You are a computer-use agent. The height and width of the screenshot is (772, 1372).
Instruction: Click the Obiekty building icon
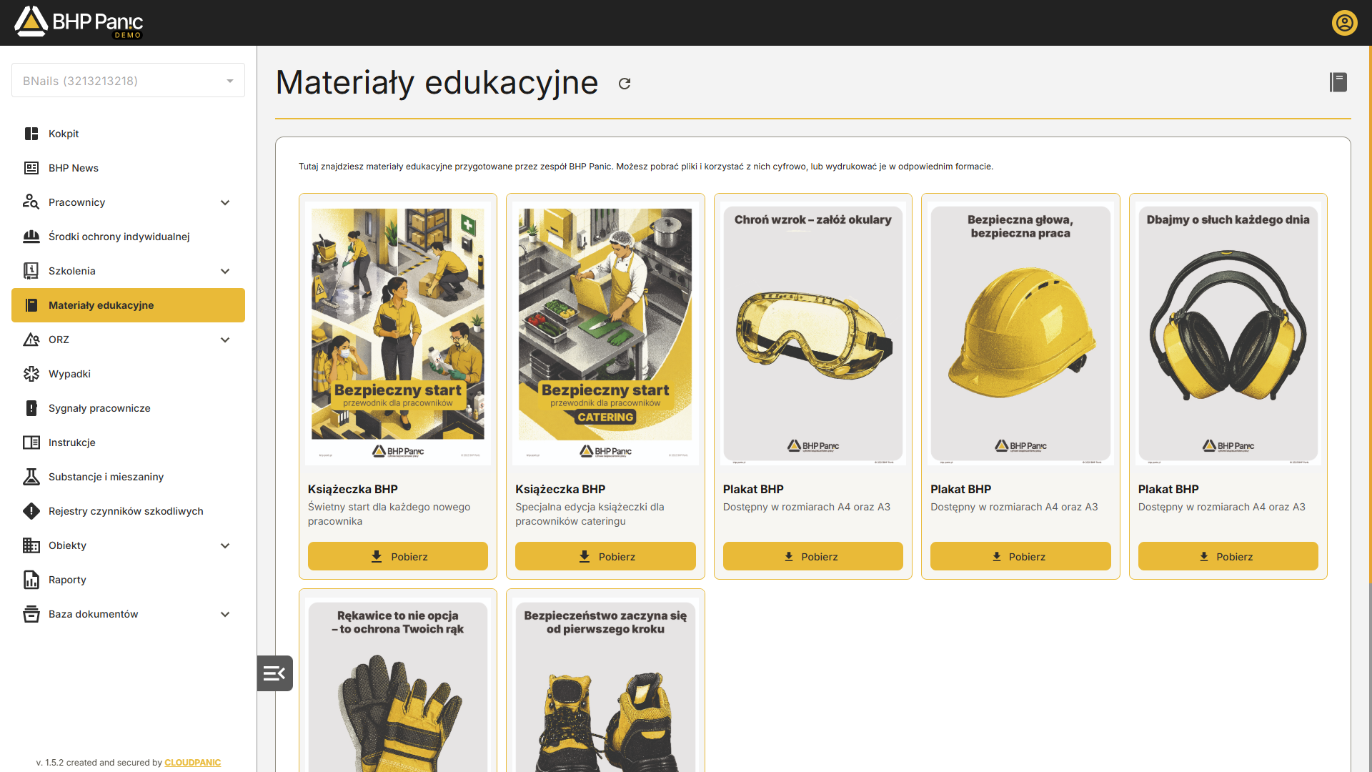[31, 545]
